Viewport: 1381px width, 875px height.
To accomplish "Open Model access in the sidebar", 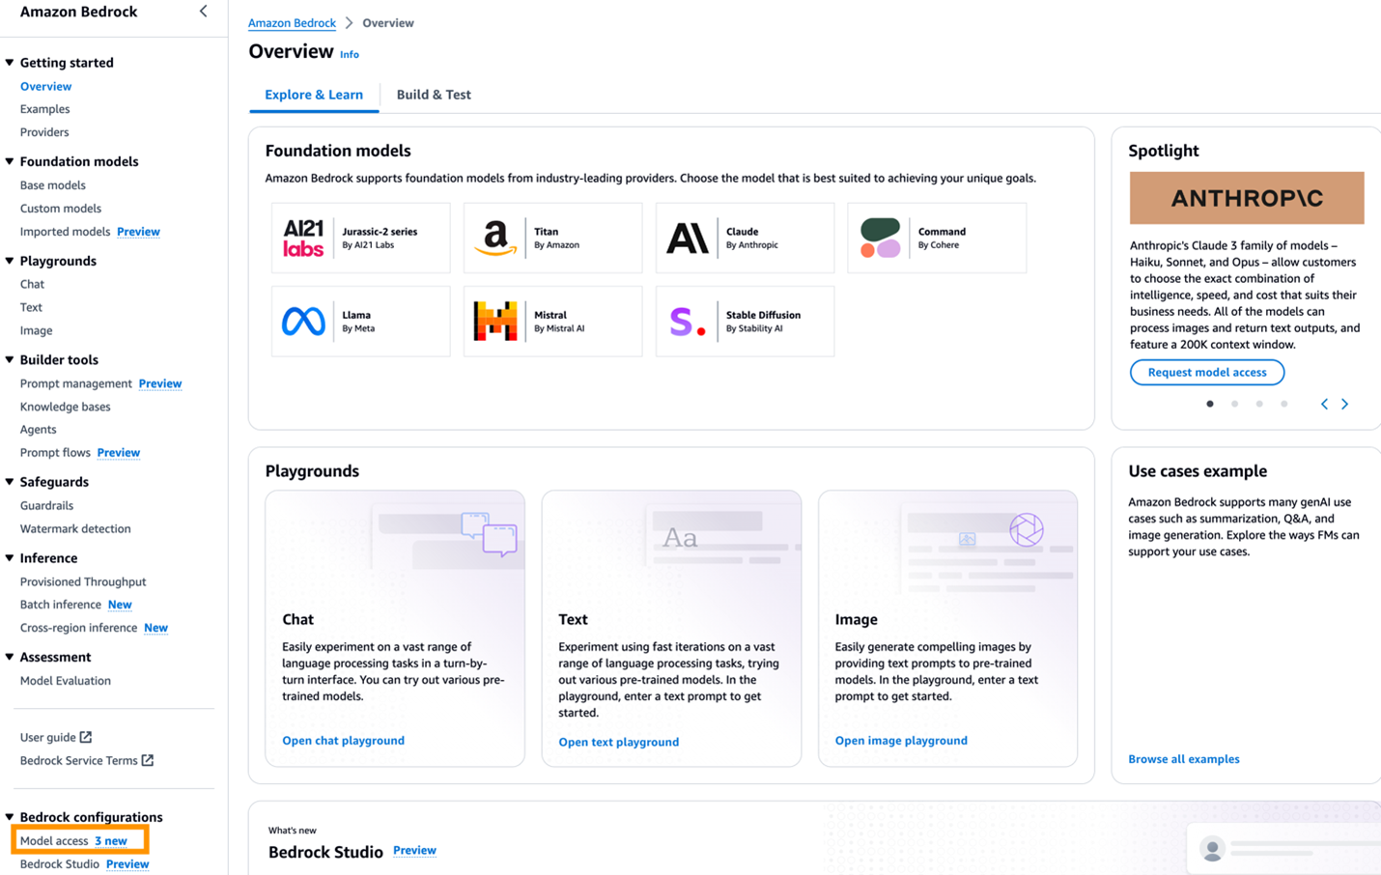I will 54,841.
